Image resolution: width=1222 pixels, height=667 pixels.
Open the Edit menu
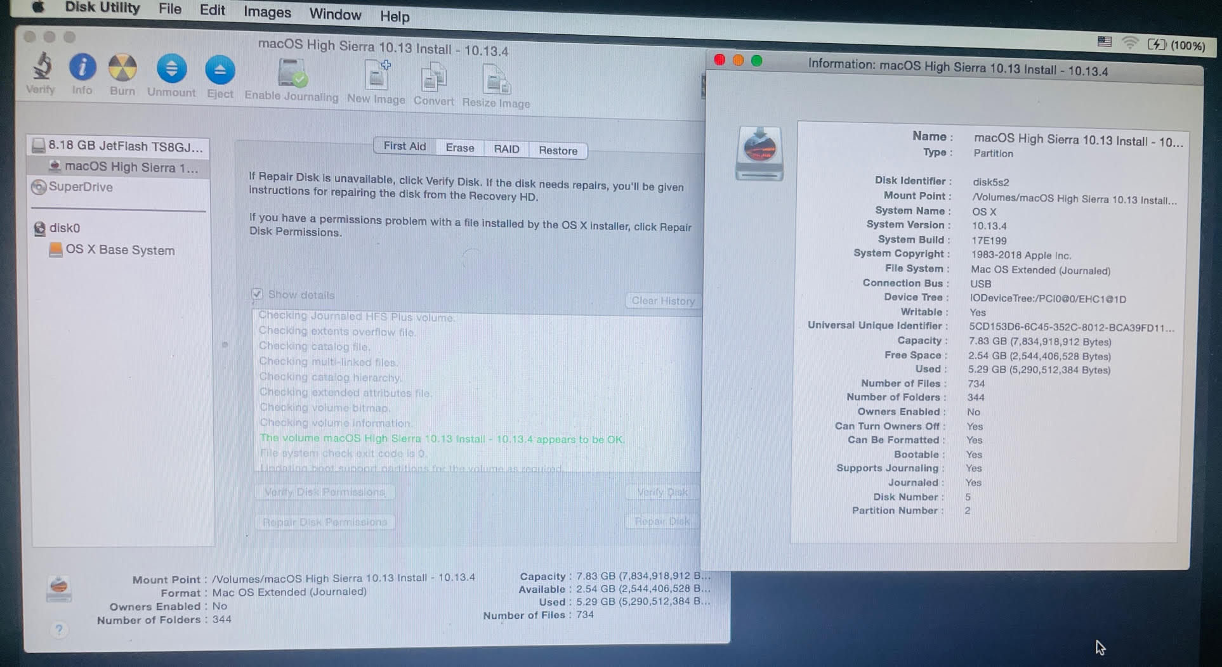pyautogui.click(x=212, y=10)
